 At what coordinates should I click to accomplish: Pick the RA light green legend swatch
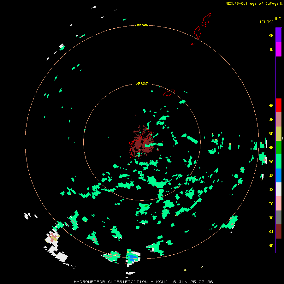[279, 162]
